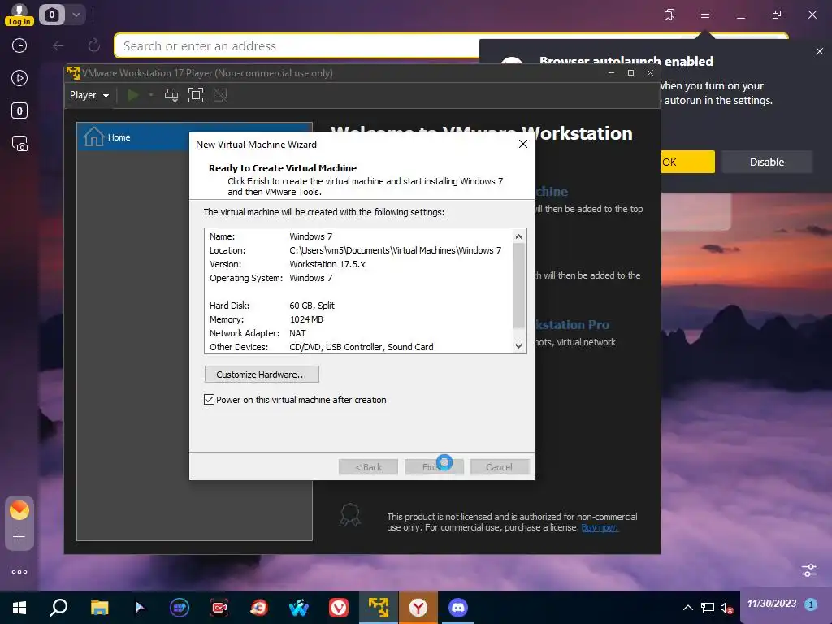Image resolution: width=832 pixels, height=624 pixels.
Task: Show hidden system tray icons
Action: coord(687,608)
